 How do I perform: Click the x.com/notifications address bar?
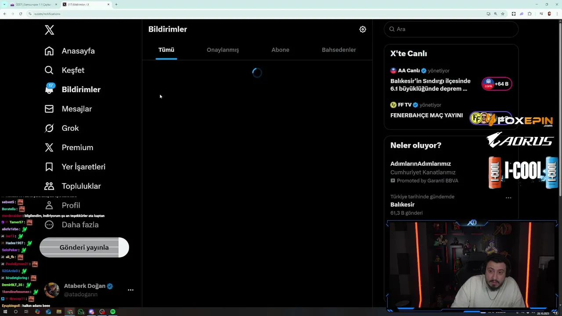coord(47,14)
